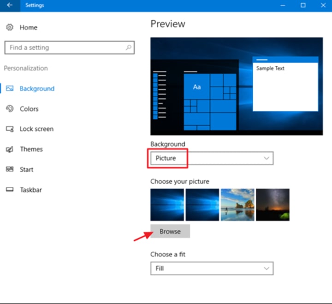Open the Home settings page

click(x=29, y=27)
